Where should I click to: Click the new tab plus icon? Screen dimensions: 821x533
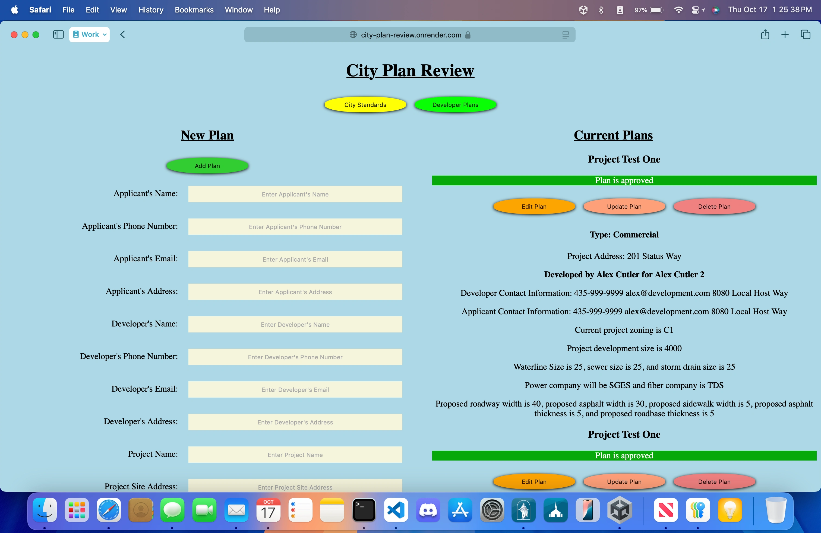pyautogui.click(x=785, y=34)
